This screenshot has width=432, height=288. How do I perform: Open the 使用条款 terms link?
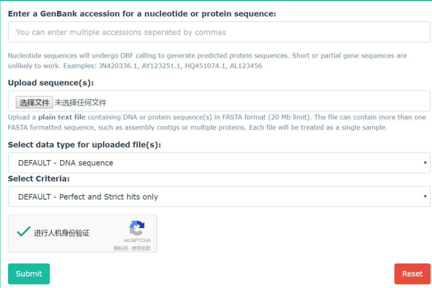pos(144,248)
